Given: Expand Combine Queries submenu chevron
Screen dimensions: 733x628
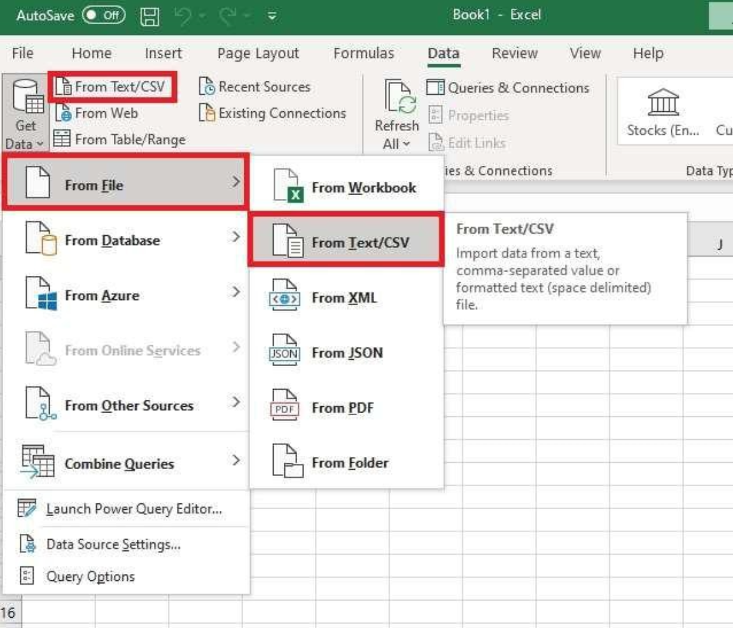Looking at the screenshot, I should click(236, 460).
